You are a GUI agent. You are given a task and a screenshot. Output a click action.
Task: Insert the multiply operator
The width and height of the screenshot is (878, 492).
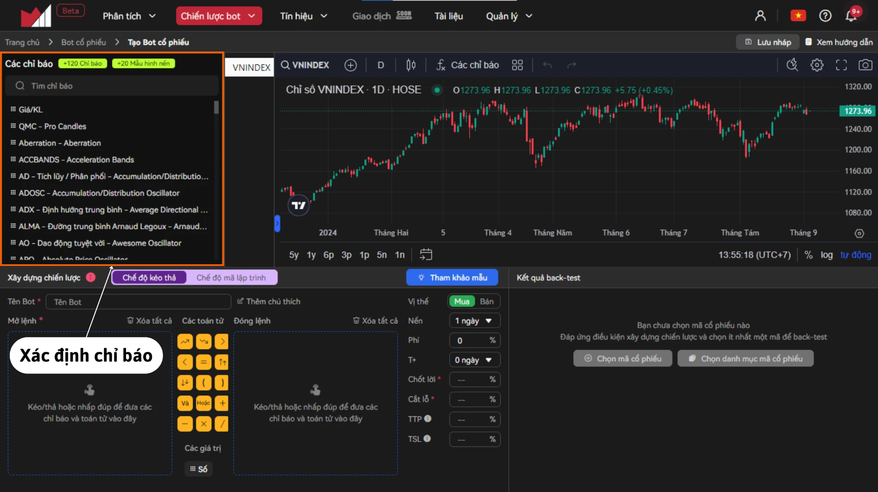pos(204,424)
